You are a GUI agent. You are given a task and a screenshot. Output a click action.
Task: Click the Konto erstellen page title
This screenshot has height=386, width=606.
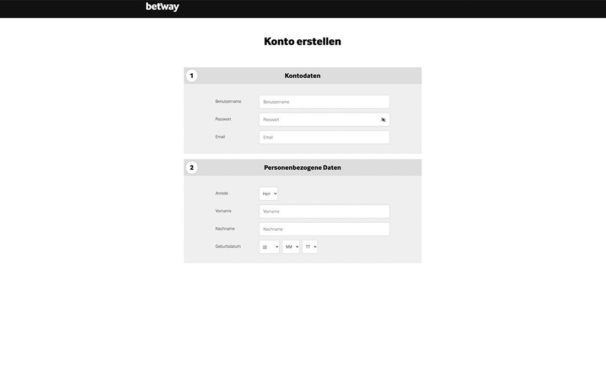coord(302,41)
